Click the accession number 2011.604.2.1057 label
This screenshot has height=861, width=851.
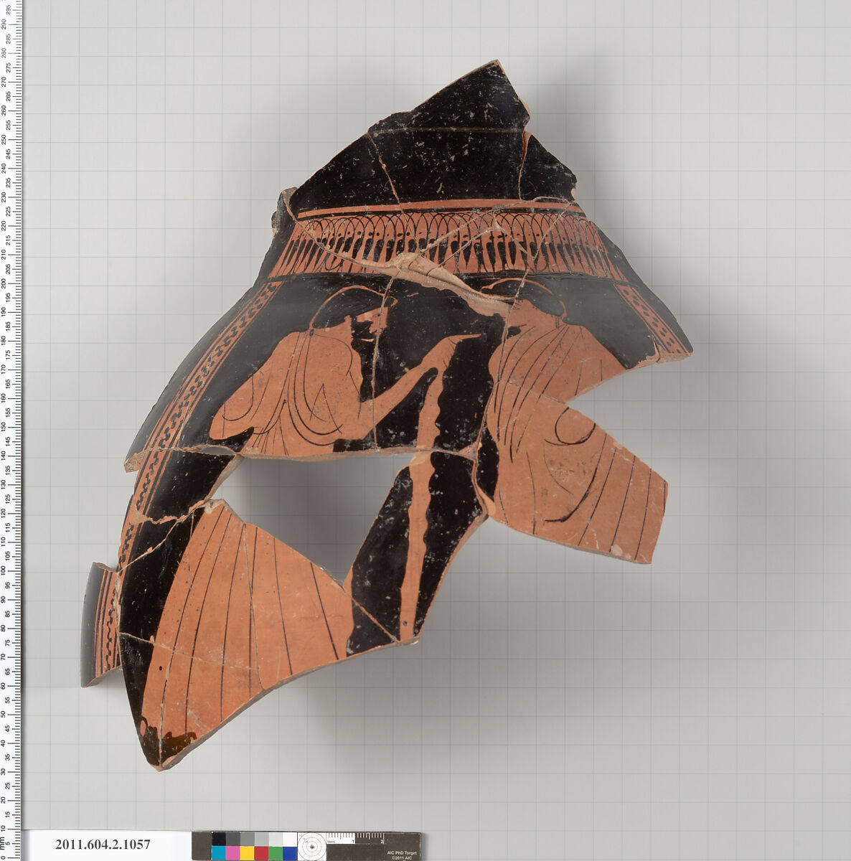tap(103, 845)
